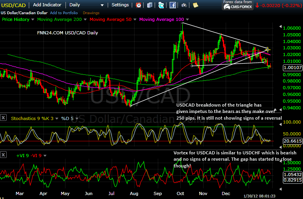This screenshot has width=303, height=199.
Task: Close the Stochastics indicator panel
Action: tap(4, 118)
